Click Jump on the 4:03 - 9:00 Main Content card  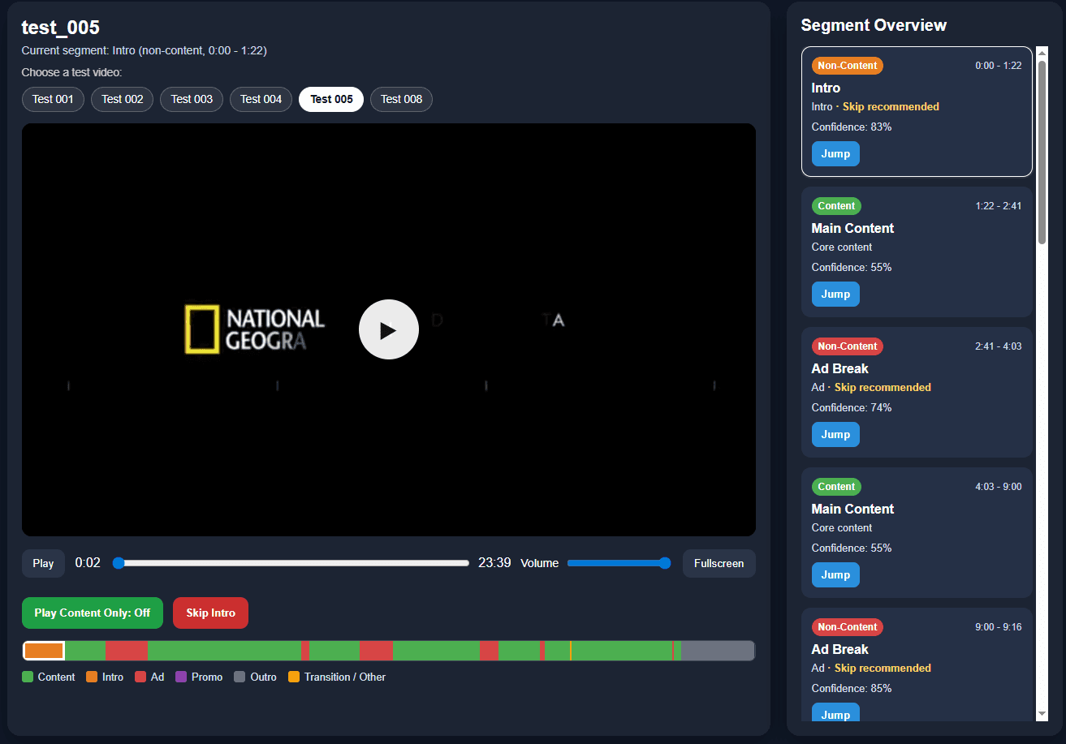tap(835, 574)
